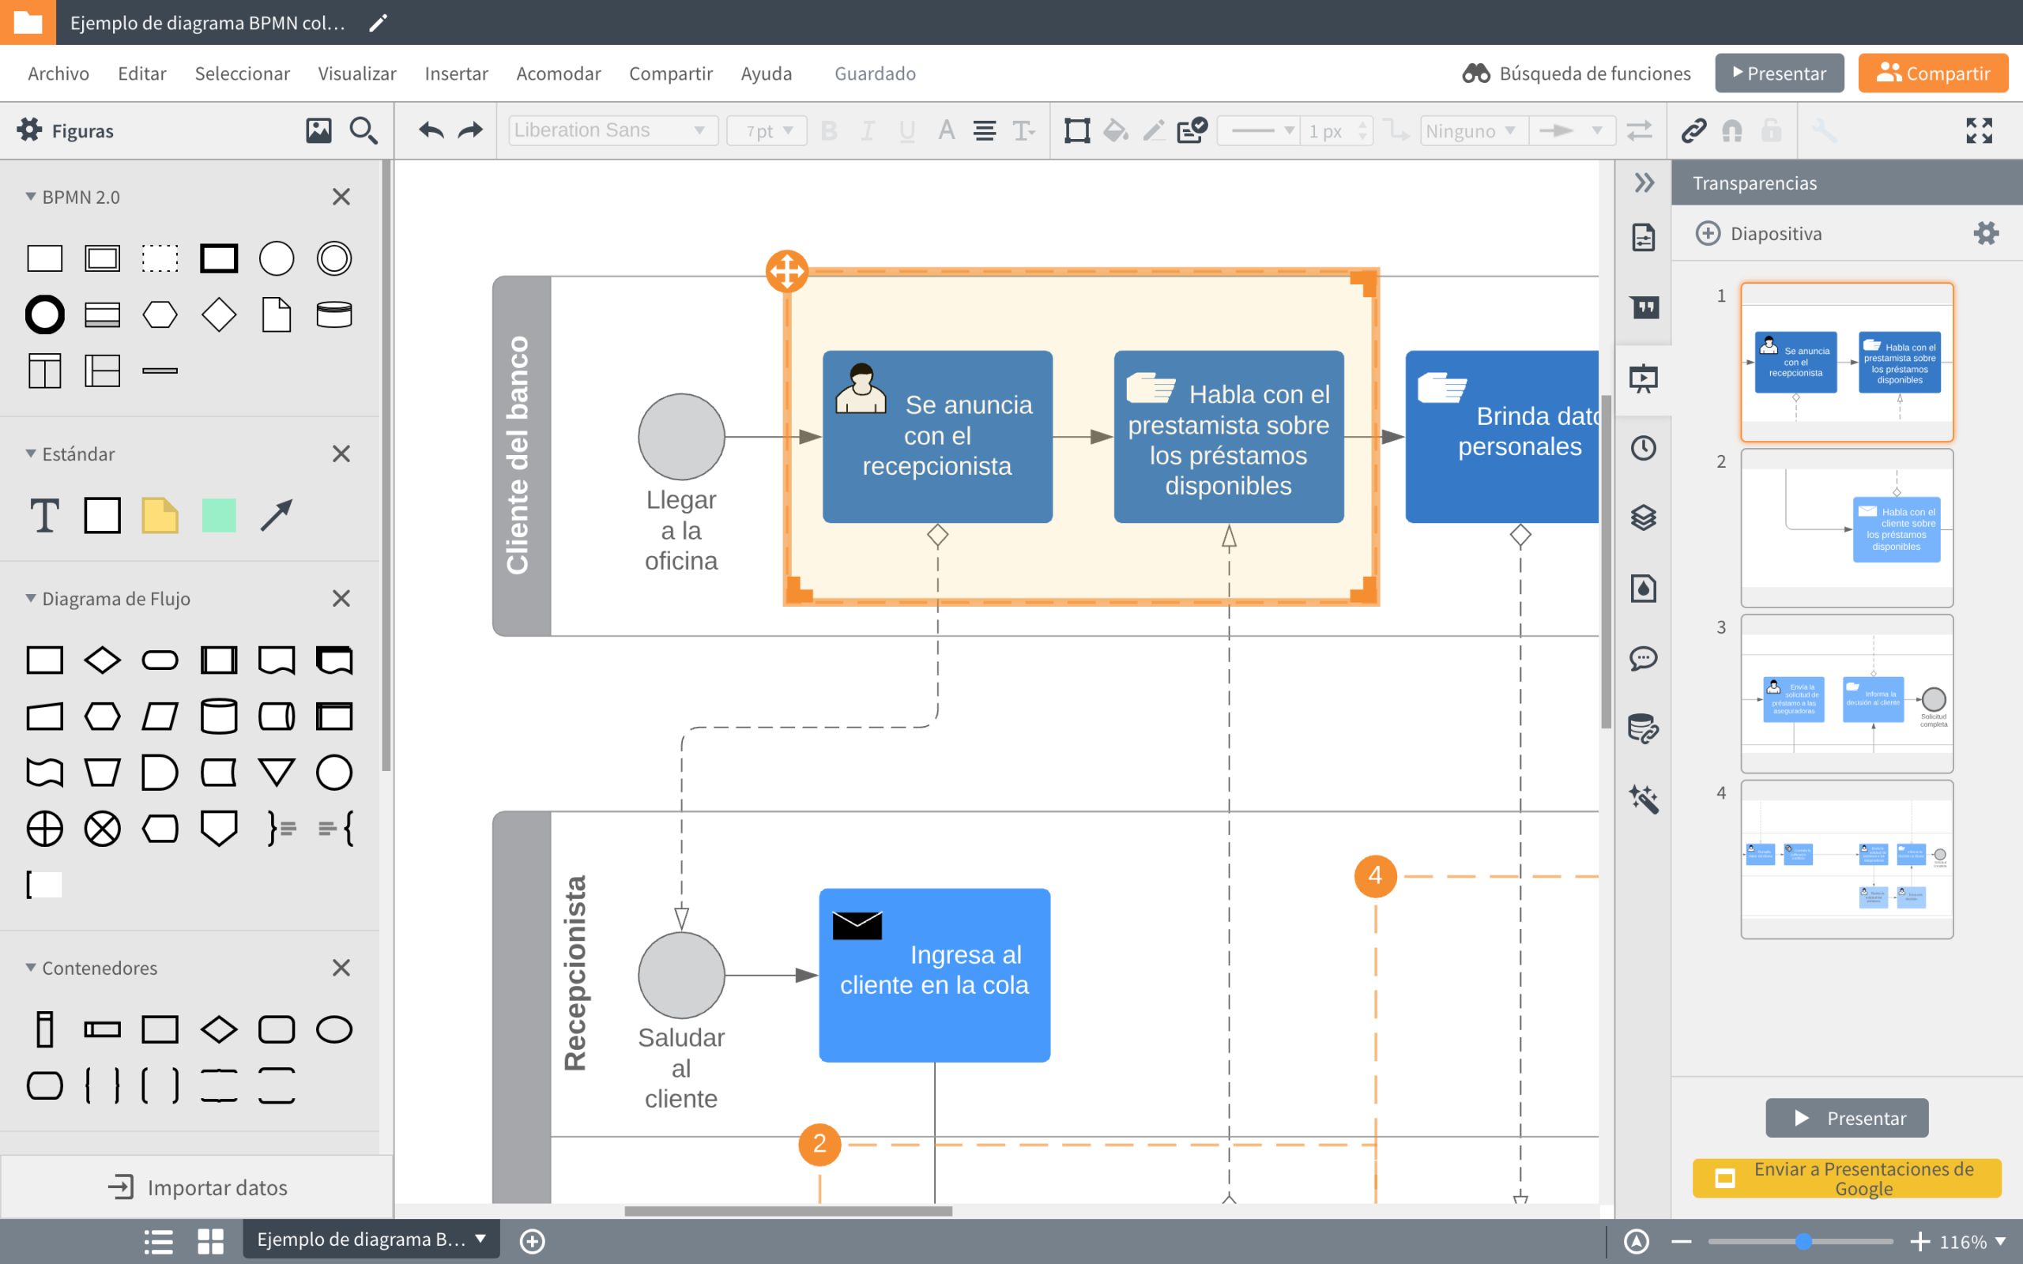Open the presentation mode sidebar icon
This screenshot has height=1264, width=2023.
pyautogui.click(x=1644, y=378)
